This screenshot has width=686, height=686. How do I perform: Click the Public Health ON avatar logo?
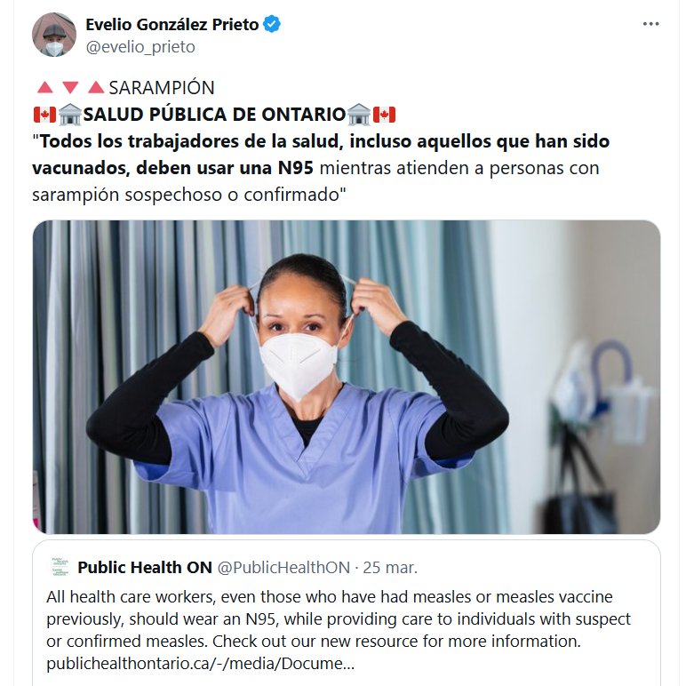60,567
